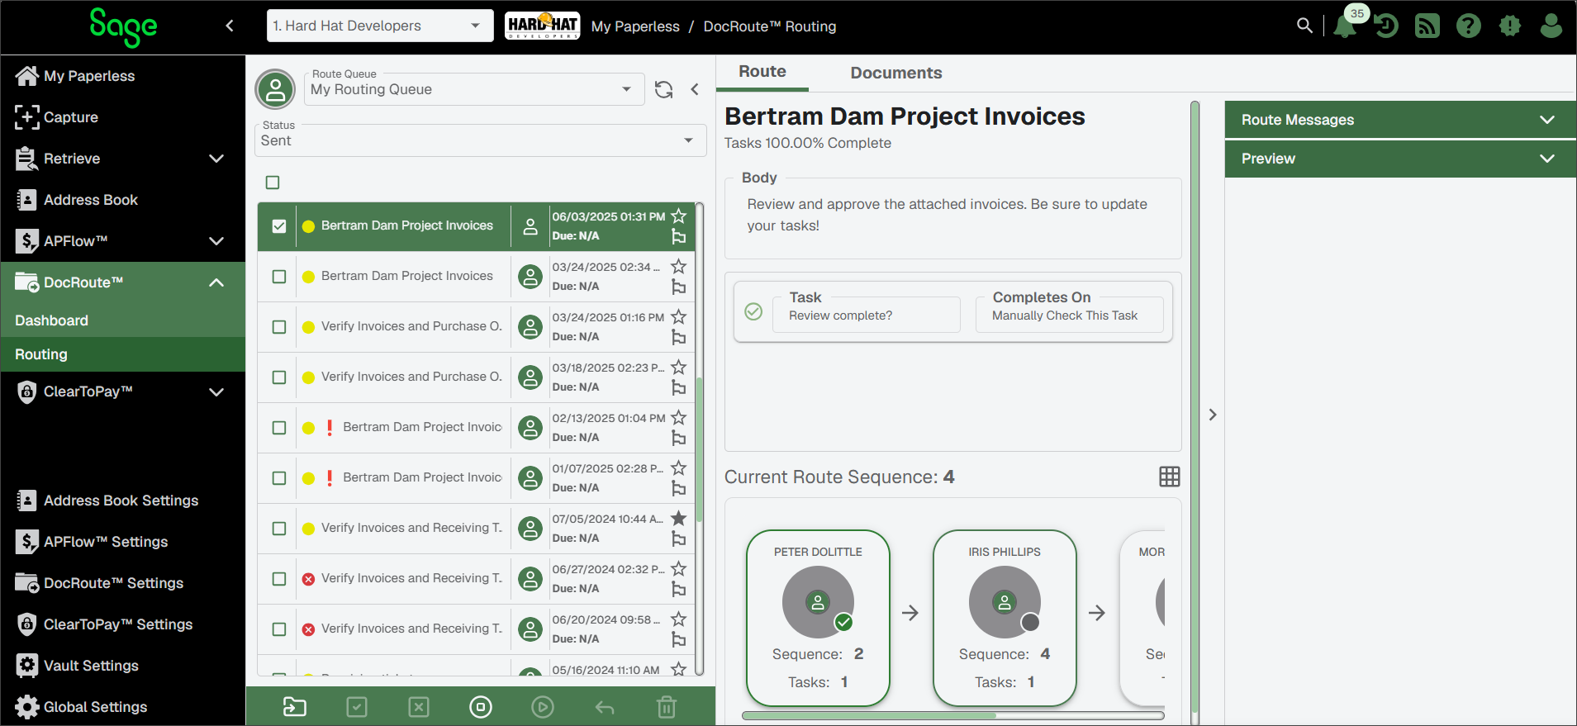Open APFlow Settings in sidebar

point(122,542)
